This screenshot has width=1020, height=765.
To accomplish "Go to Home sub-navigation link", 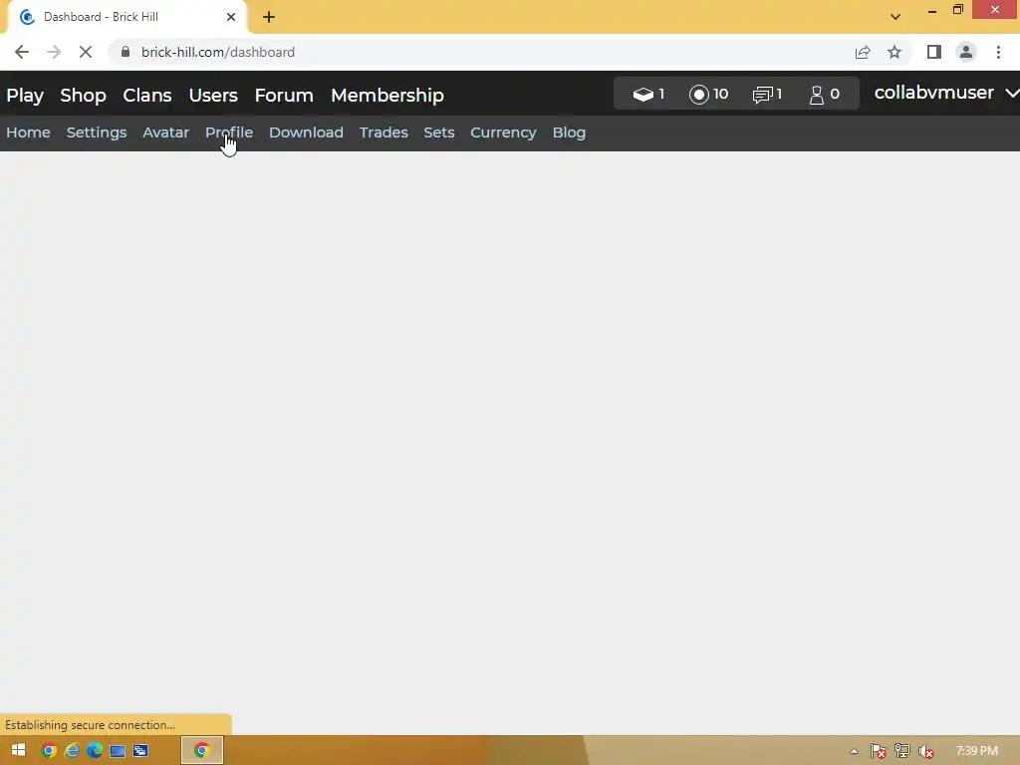I will point(28,132).
